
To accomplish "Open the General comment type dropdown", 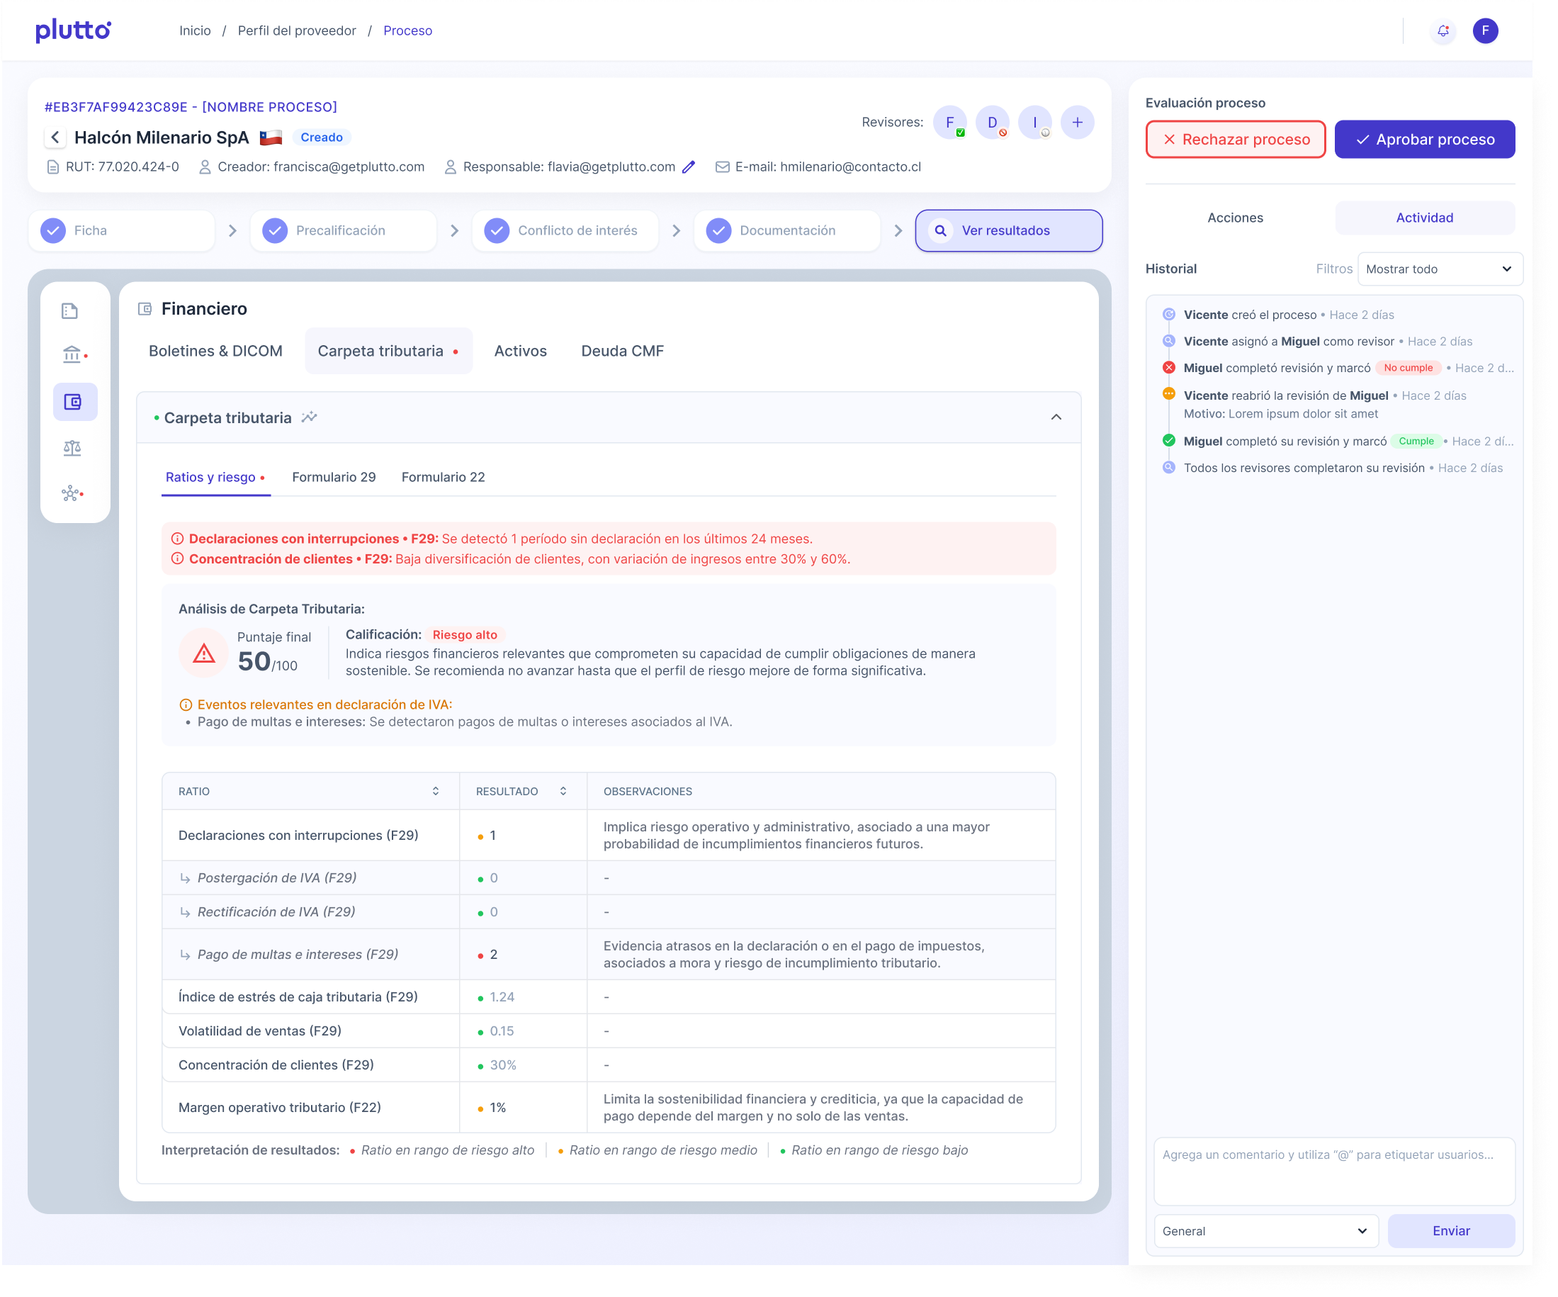I will 1265,1231.
